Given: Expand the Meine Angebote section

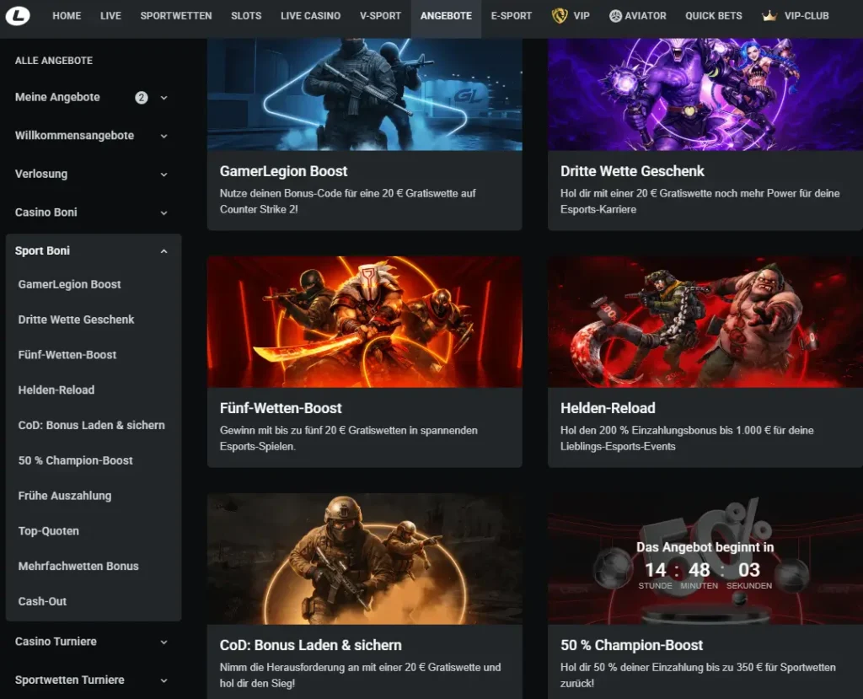Looking at the screenshot, I should pos(164,98).
